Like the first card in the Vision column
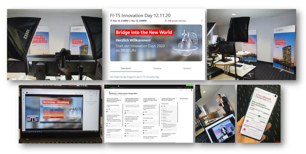Image resolution: width=306 pixels, height=154 pixels. click(107, 109)
